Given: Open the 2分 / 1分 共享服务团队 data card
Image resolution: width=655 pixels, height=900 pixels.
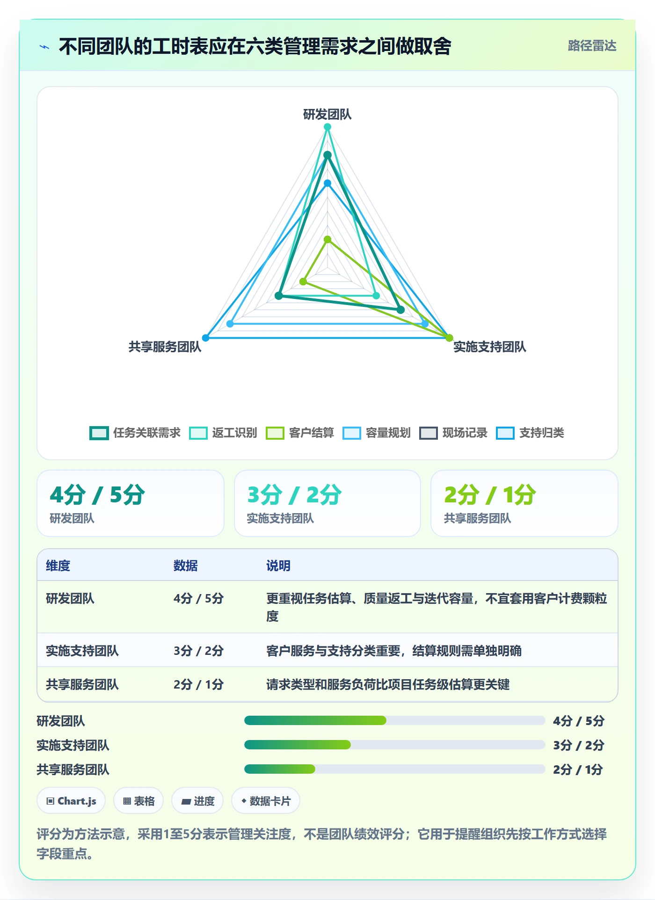Looking at the screenshot, I should [x=524, y=503].
